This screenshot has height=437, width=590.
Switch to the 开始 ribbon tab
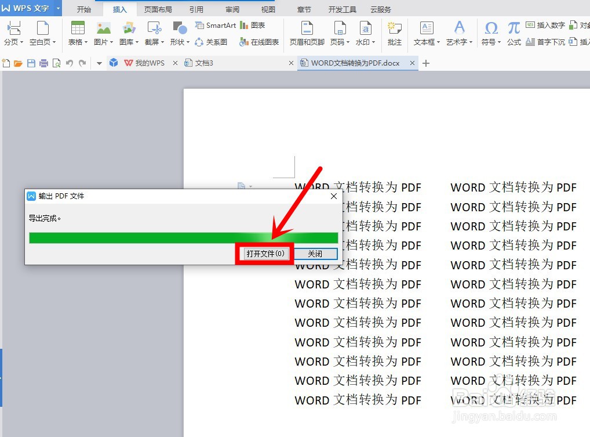[84, 9]
